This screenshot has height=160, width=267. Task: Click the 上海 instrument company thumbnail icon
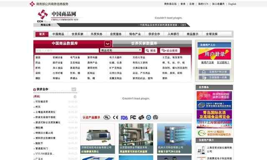(201, 150)
